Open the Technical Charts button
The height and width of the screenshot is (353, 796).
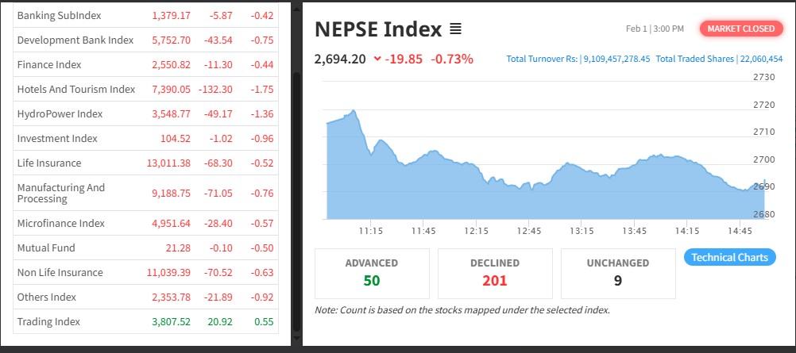[x=729, y=257]
